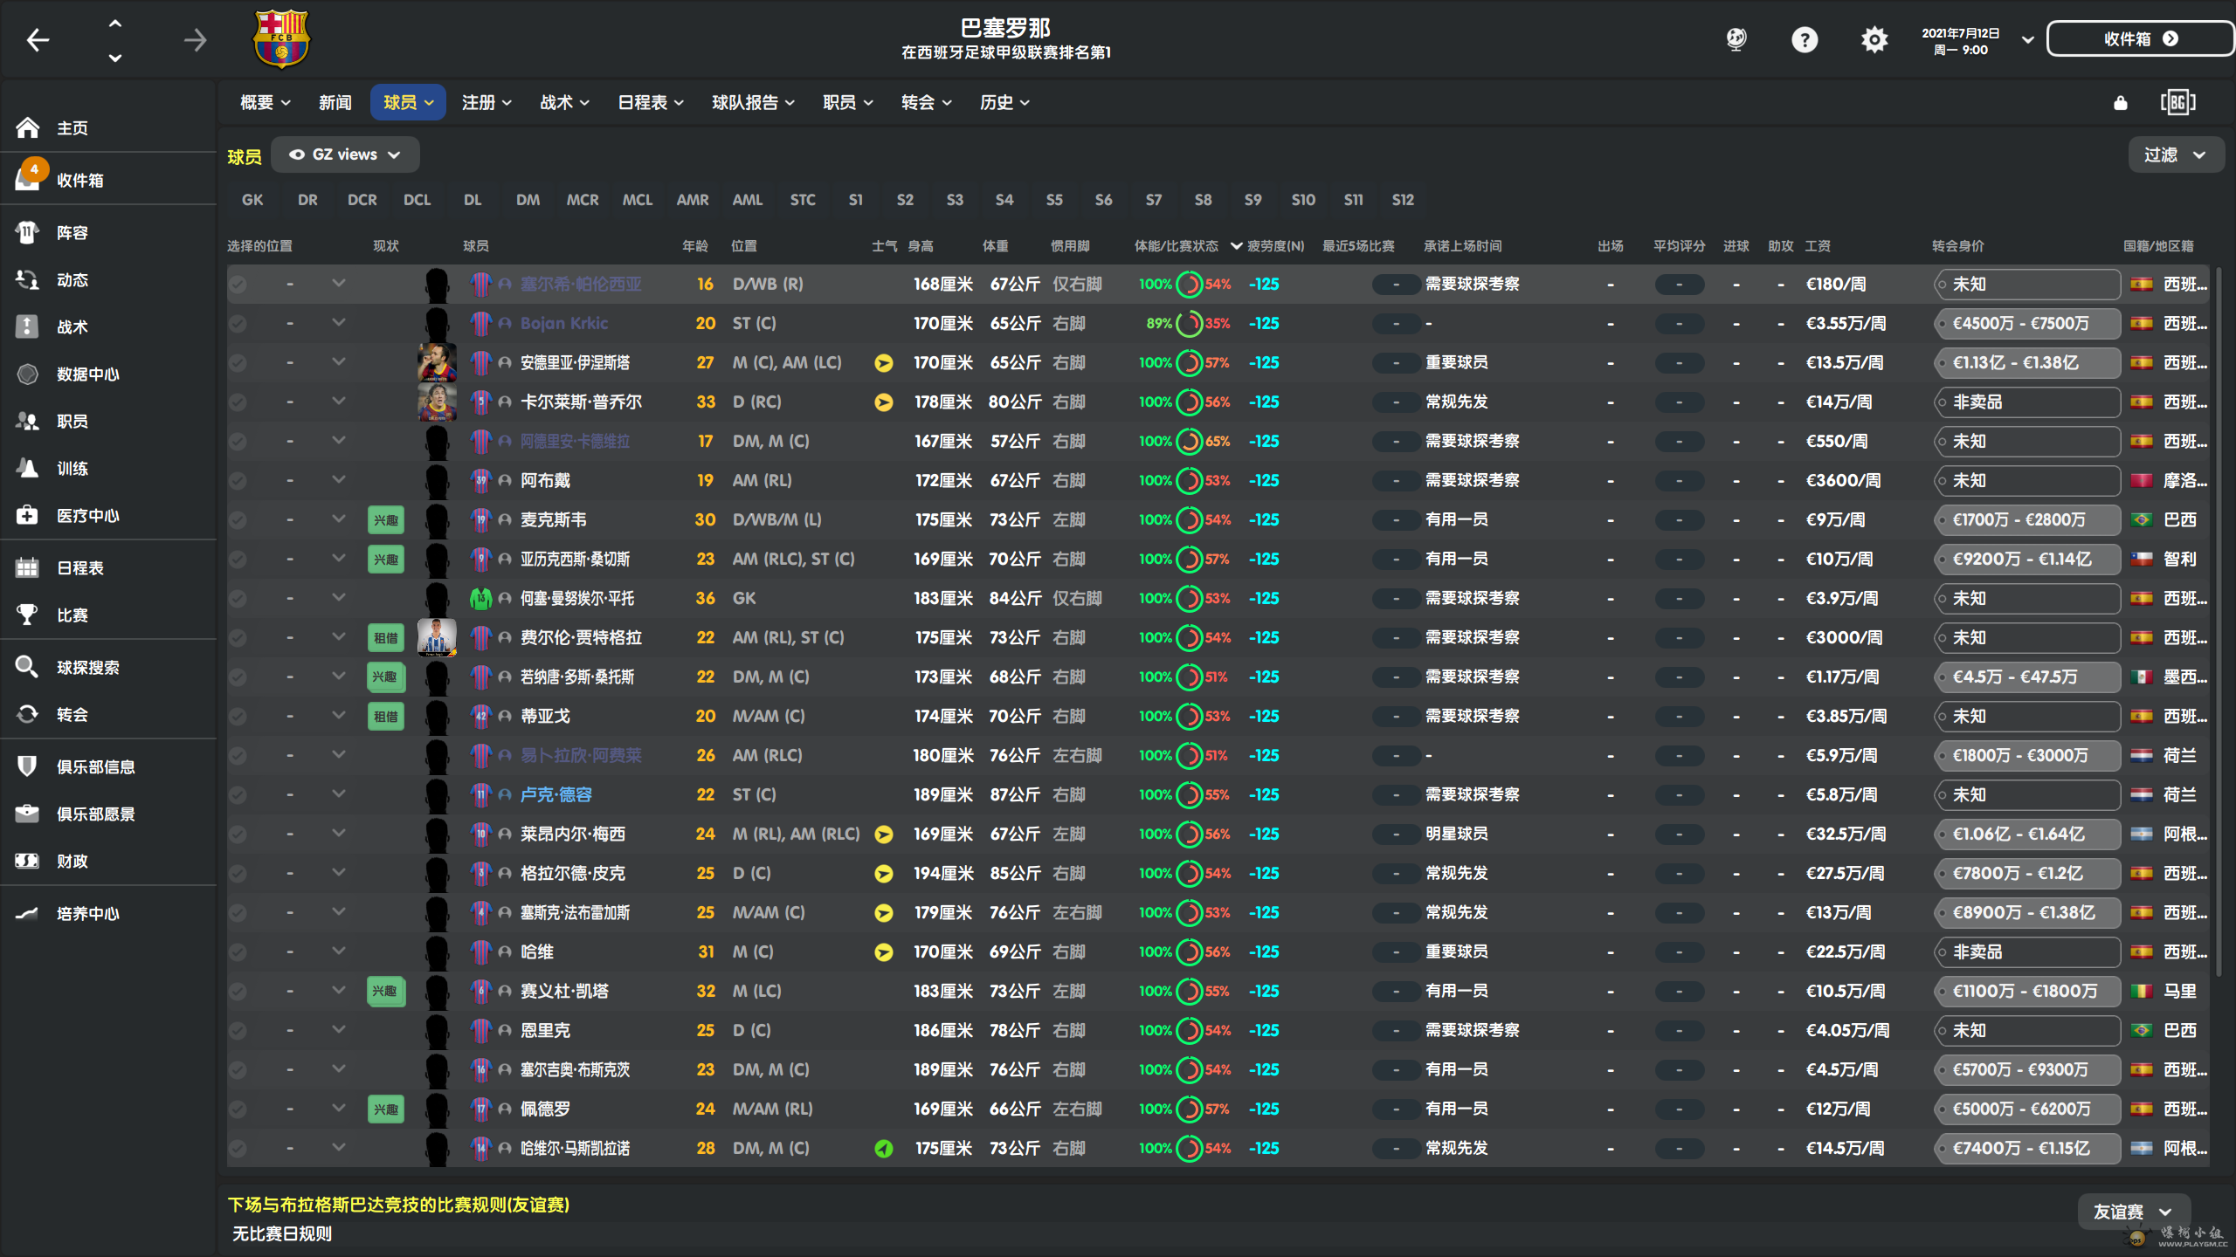Open the GZ views dropdown
The image size is (2236, 1257).
point(345,155)
